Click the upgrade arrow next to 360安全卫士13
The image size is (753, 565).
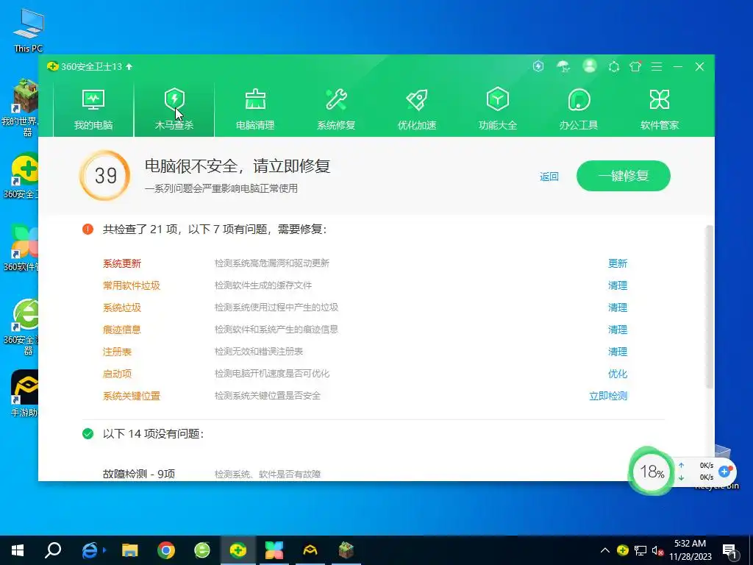click(129, 66)
